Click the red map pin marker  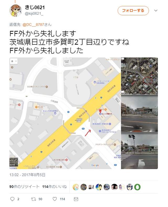(x=100, y=111)
